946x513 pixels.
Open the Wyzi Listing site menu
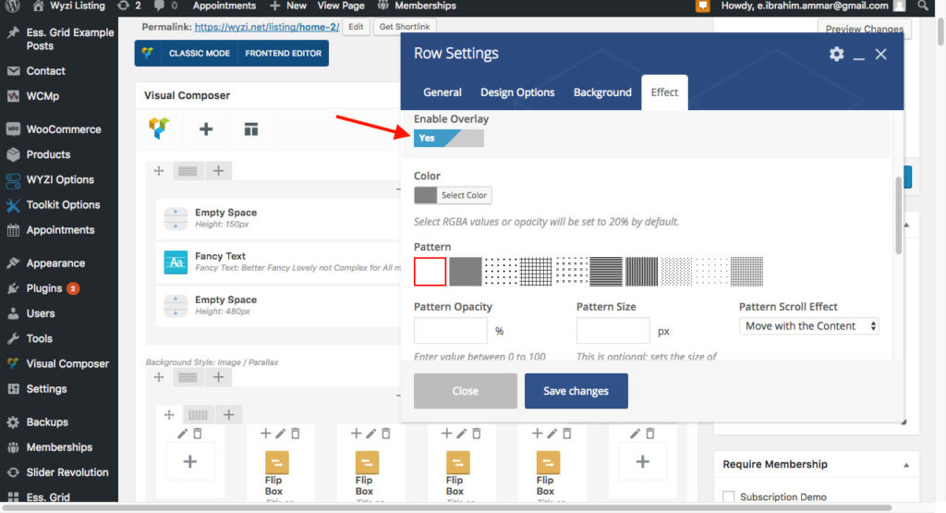(68, 6)
